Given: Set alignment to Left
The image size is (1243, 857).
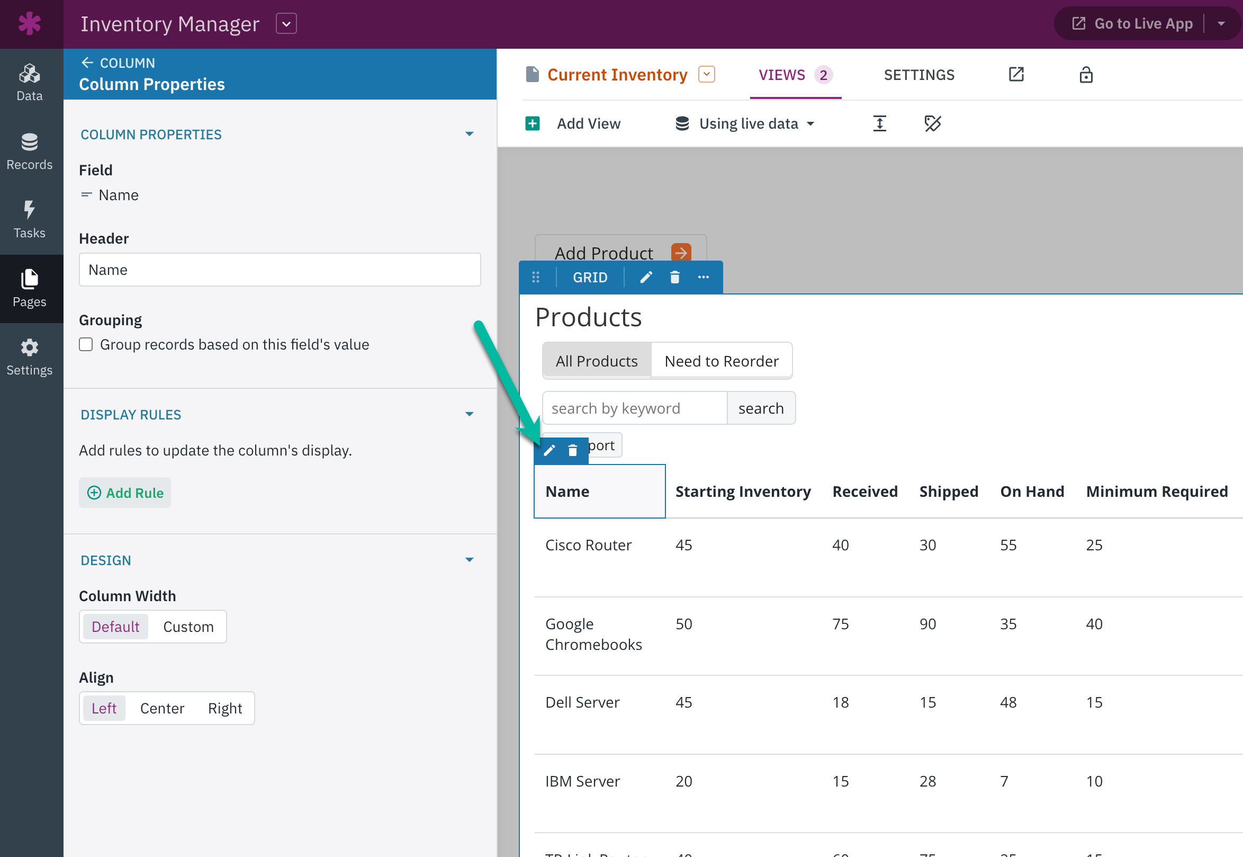Looking at the screenshot, I should (x=104, y=708).
